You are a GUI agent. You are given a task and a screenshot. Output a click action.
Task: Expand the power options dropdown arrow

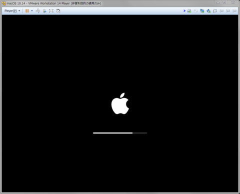(x=32, y=11)
